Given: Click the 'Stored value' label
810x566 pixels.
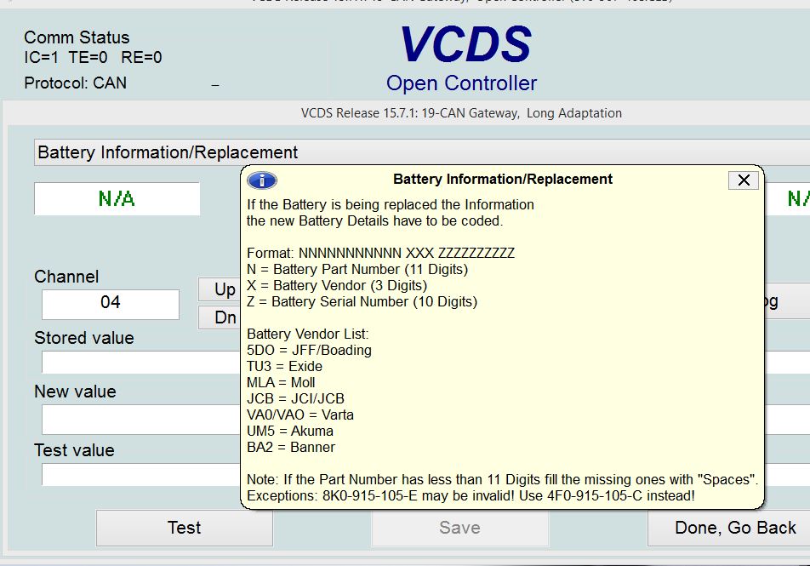Looking at the screenshot, I should (x=84, y=338).
